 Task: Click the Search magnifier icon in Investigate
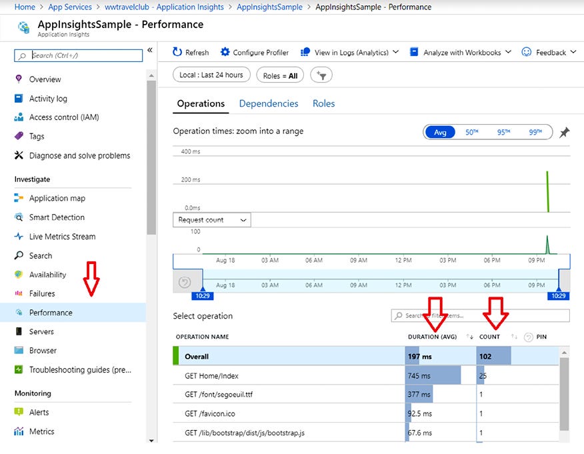(x=19, y=255)
